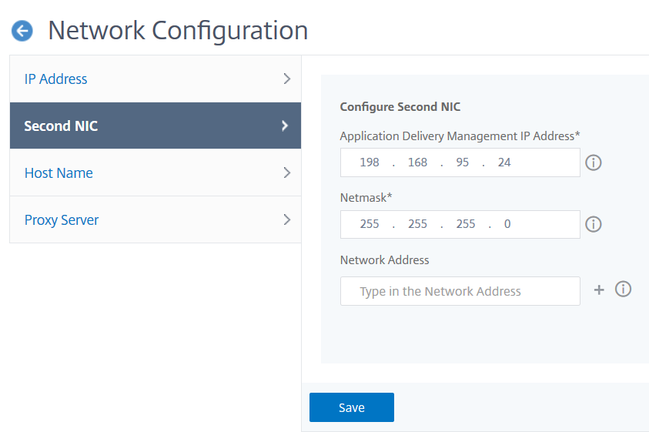Click octet 95 in IP address
Screen dimensions: 649x432
tap(463, 162)
